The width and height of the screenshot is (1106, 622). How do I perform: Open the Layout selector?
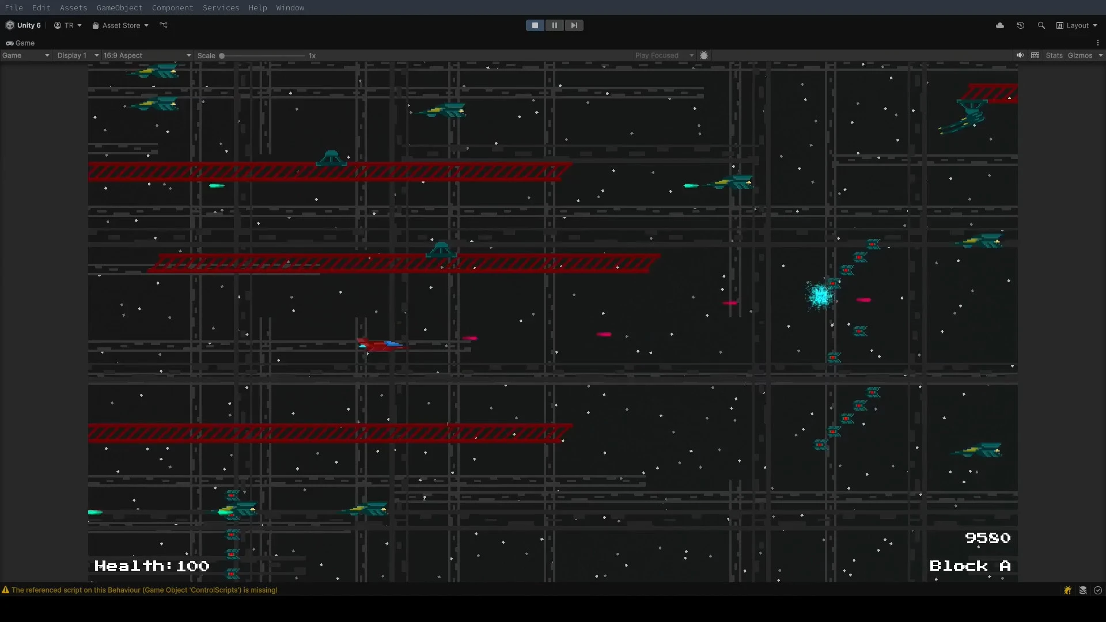coord(1076,25)
